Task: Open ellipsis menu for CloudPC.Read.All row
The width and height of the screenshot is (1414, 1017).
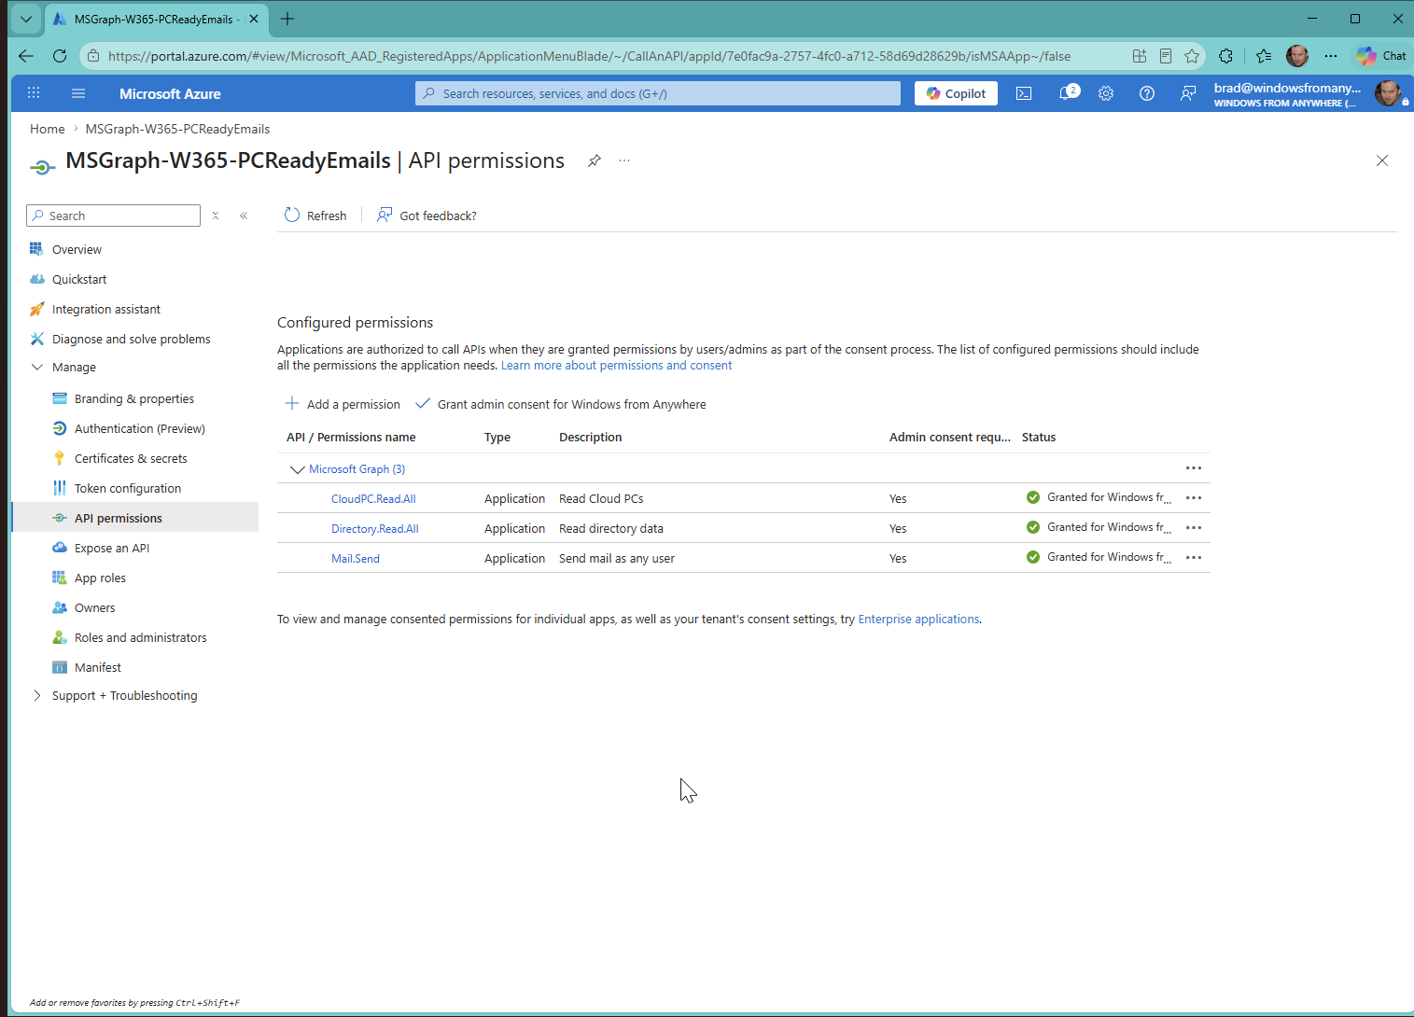Action: 1194,498
